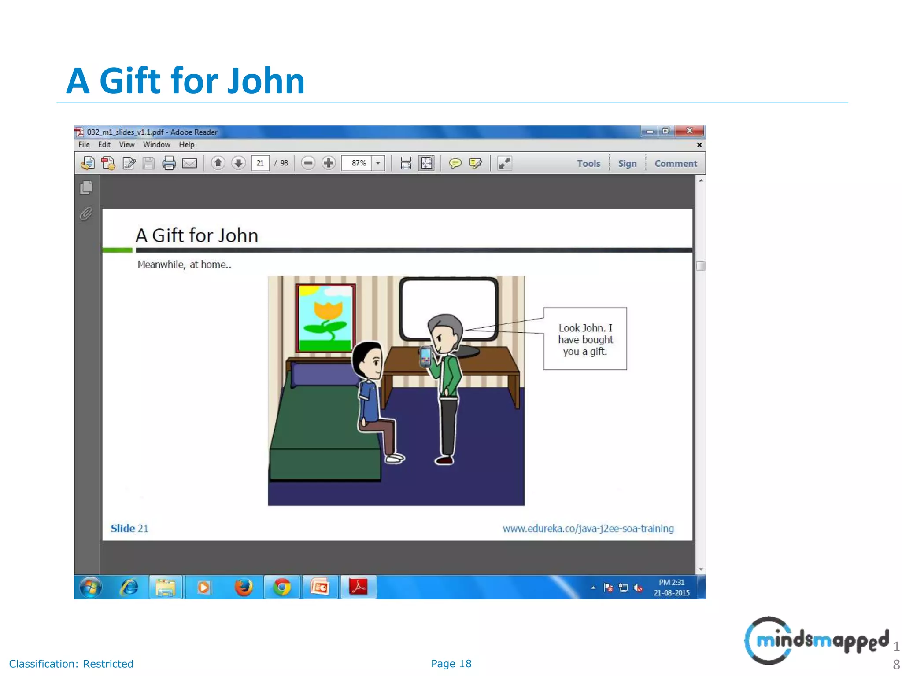
Task: Switch to Adobe Reader in taskbar
Action: pos(359,587)
